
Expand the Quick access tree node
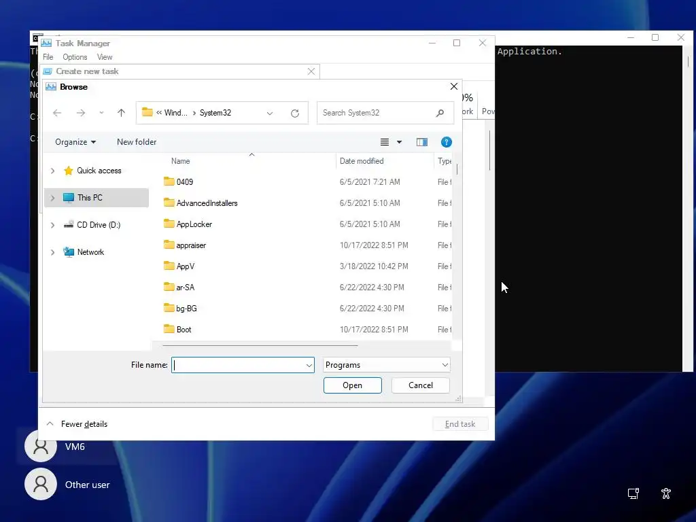pyautogui.click(x=53, y=171)
